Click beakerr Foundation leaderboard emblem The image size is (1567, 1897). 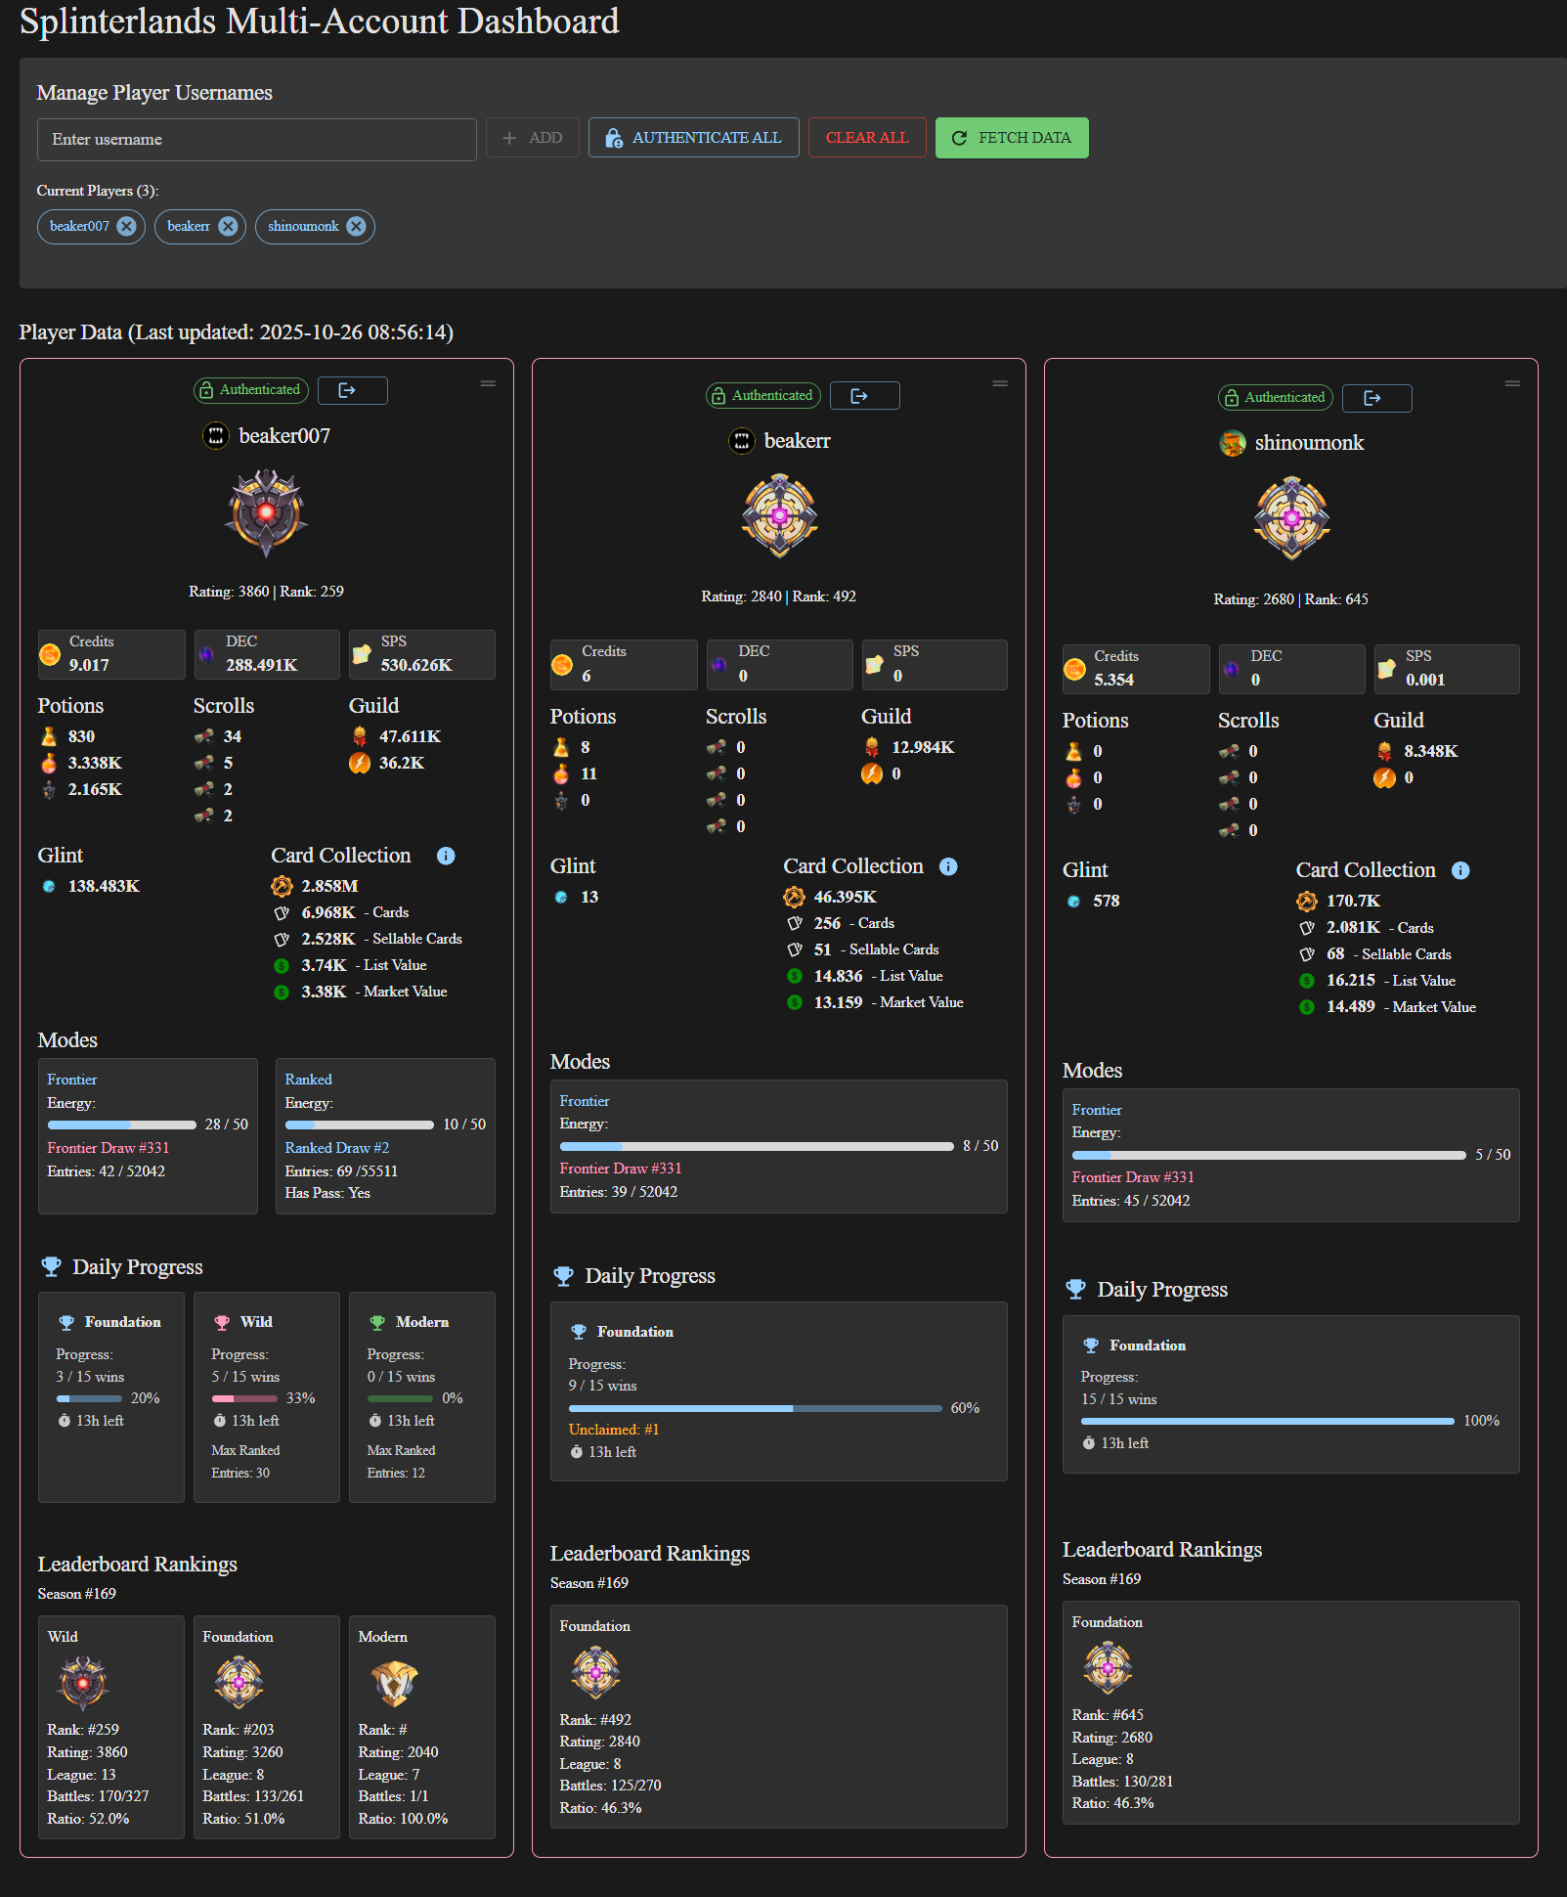pos(595,1672)
